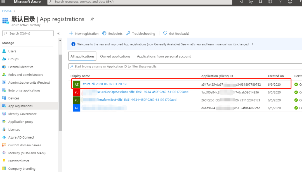The width and height of the screenshot is (302, 172).
Task: Select client ID starting d6ae9674
Action: click(x=231, y=108)
